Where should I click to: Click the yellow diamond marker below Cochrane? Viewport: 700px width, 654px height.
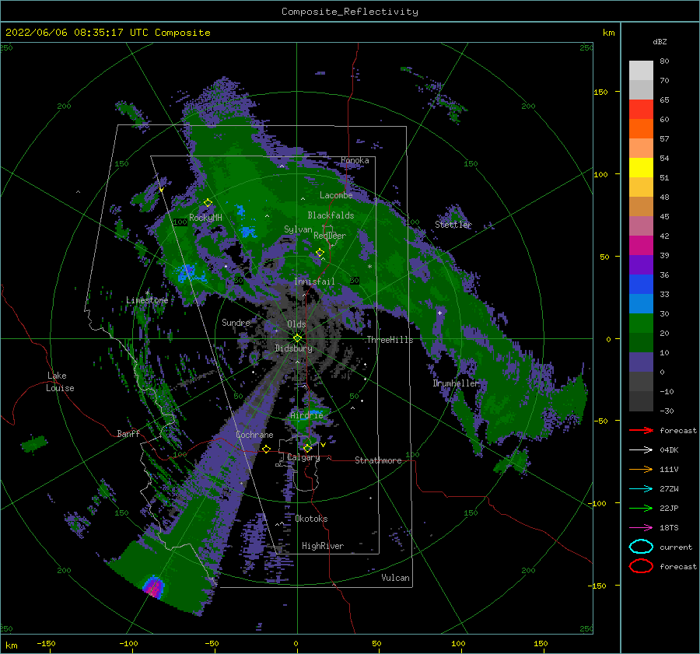(x=267, y=449)
